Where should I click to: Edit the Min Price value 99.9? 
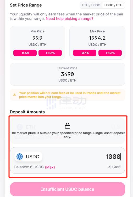pyautogui.click(x=37, y=38)
